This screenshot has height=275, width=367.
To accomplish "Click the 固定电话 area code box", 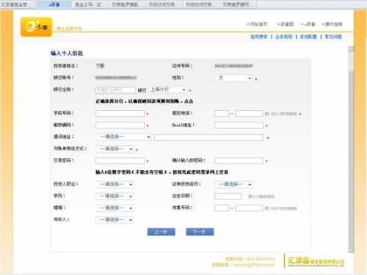I will click(x=222, y=114).
